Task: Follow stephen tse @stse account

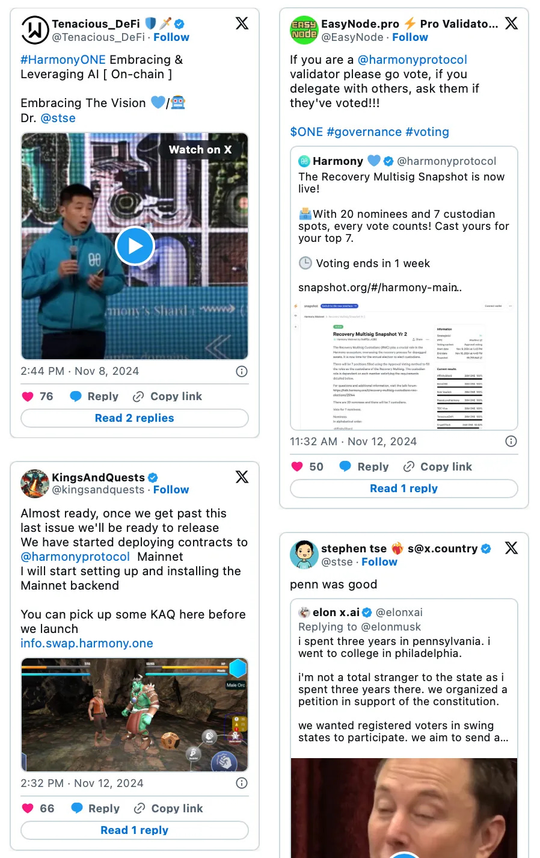Action: coord(379,562)
